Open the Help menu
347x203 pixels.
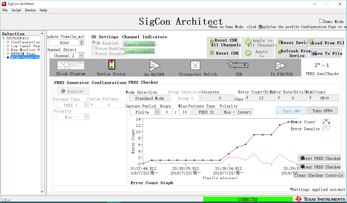43,10
